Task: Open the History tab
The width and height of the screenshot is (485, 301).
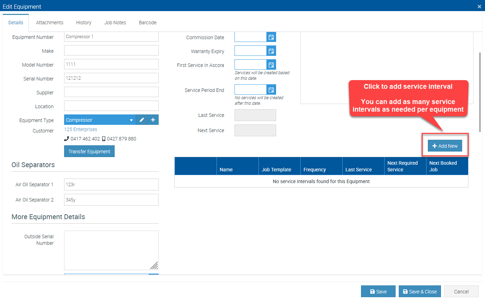Action: pyautogui.click(x=84, y=23)
